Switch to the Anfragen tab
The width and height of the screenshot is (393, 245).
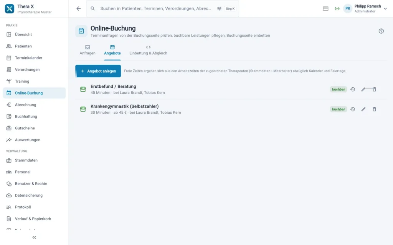(88, 50)
